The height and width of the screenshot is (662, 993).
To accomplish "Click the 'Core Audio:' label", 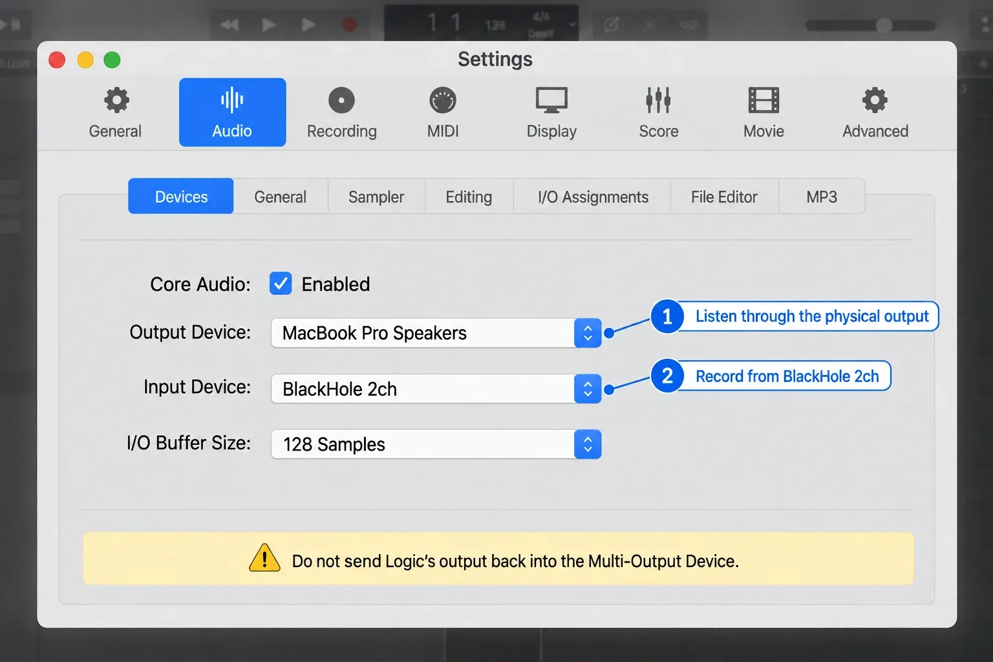I will [200, 284].
